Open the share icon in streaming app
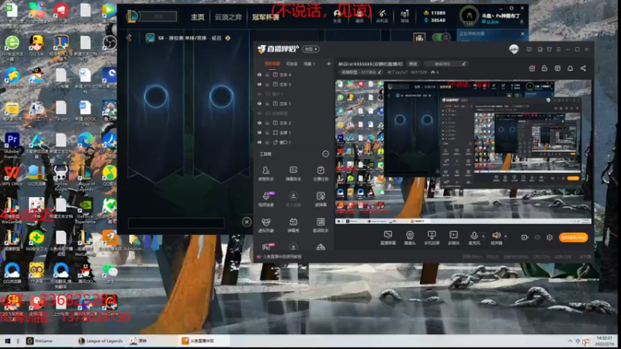Viewport: 621px width, 349px height. tap(583, 68)
